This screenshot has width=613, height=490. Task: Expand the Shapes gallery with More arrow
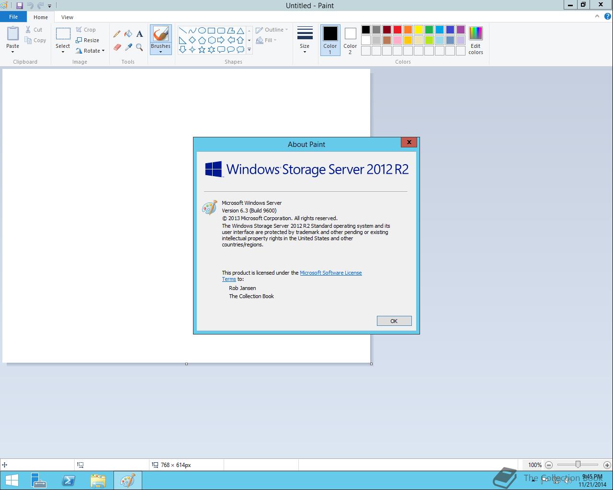coord(249,50)
